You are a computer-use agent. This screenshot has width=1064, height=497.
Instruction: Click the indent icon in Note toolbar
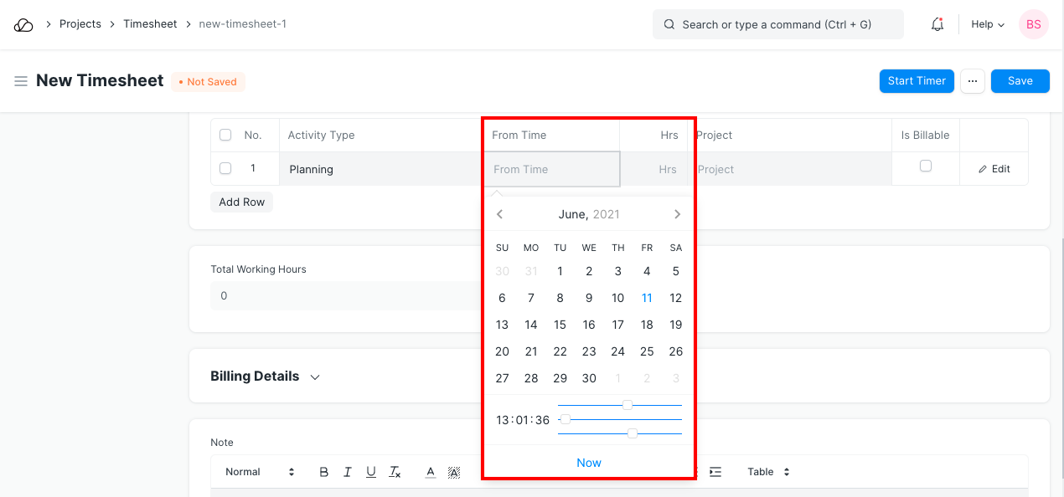tap(715, 472)
